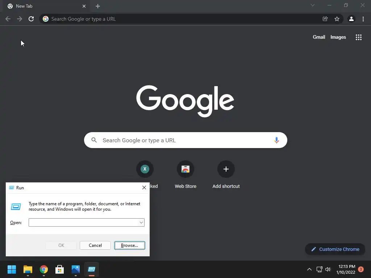Open the notification count badge
Screen dimensions: 371x278
(x=361, y=269)
